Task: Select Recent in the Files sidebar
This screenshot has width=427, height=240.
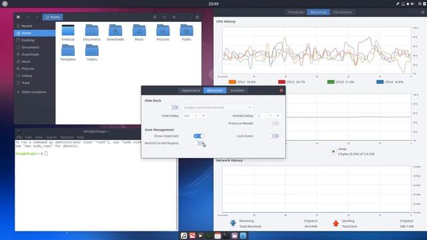Action: (x=35, y=26)
